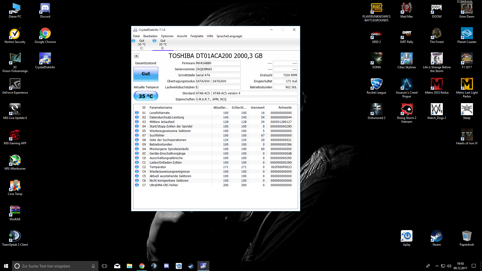Select the C: drive status tab
This screenshot has height=271, width=482.
coord(142,44)
